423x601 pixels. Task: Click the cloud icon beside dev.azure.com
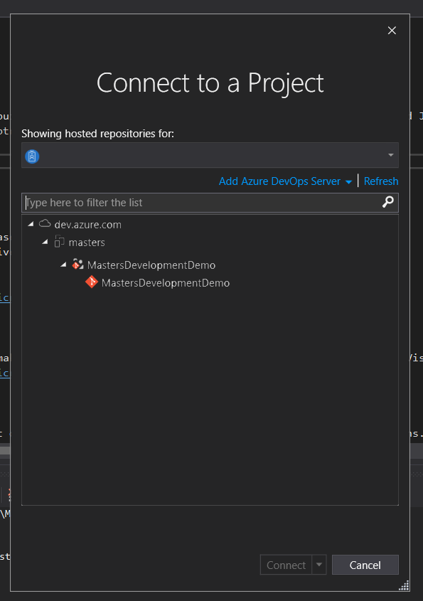(44, 223)
